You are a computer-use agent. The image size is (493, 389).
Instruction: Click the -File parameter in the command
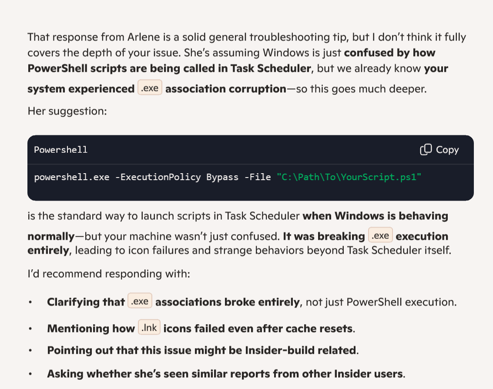(258, 177)
